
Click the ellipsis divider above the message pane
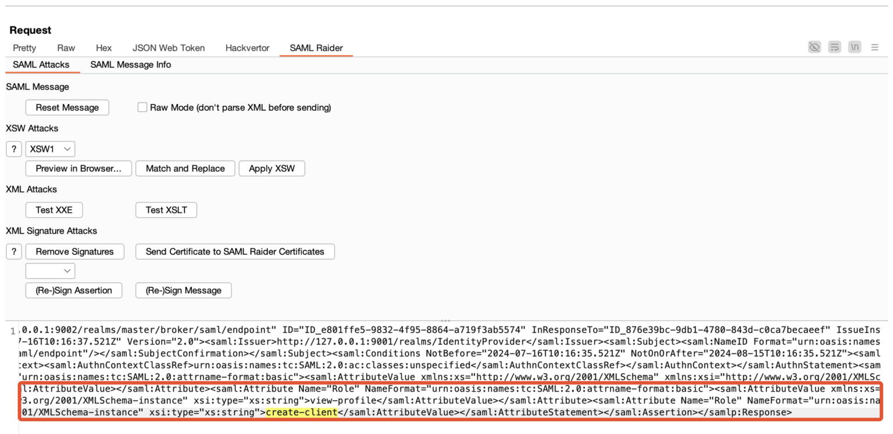(x=446, y=320)
